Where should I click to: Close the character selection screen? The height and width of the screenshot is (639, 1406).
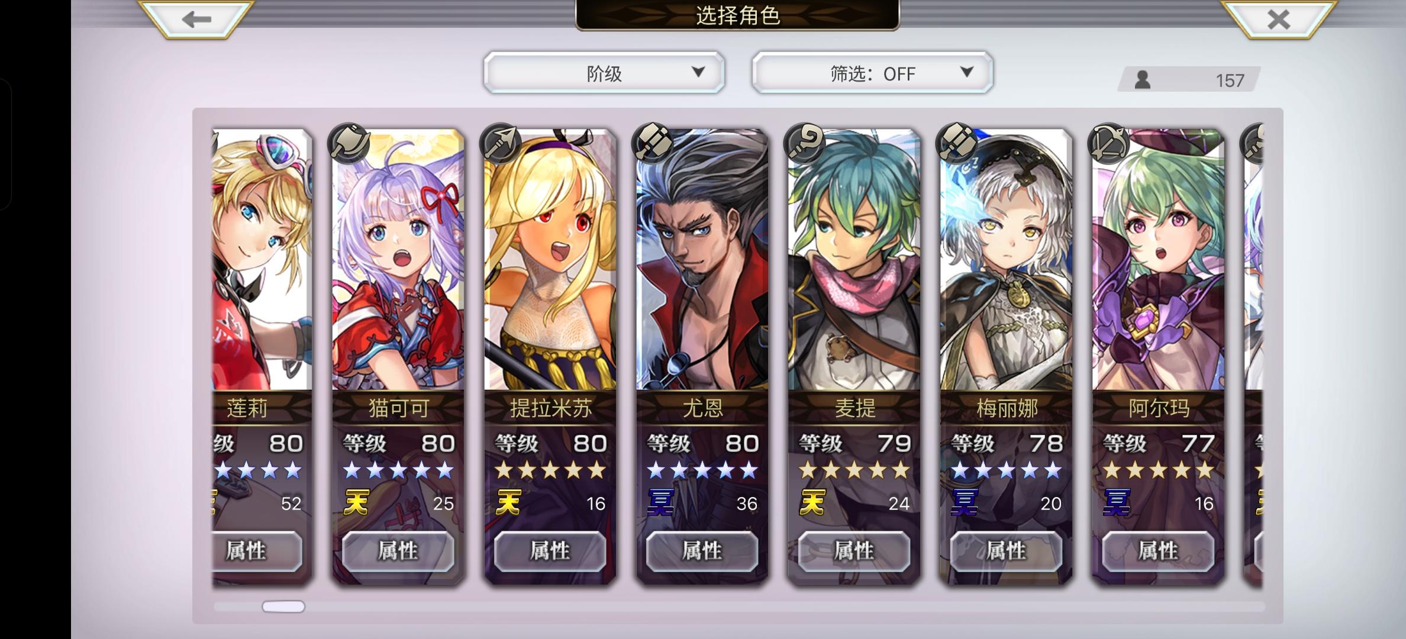pyautogui.click(x=1278, y=19)
